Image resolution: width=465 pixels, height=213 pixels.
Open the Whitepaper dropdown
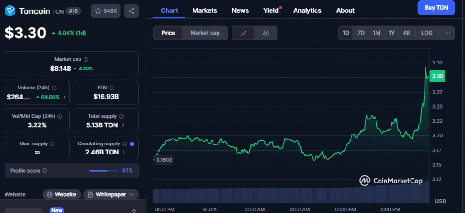click(x=111, y=195)
